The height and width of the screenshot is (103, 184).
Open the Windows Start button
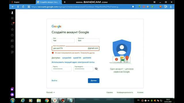point(13,100)
